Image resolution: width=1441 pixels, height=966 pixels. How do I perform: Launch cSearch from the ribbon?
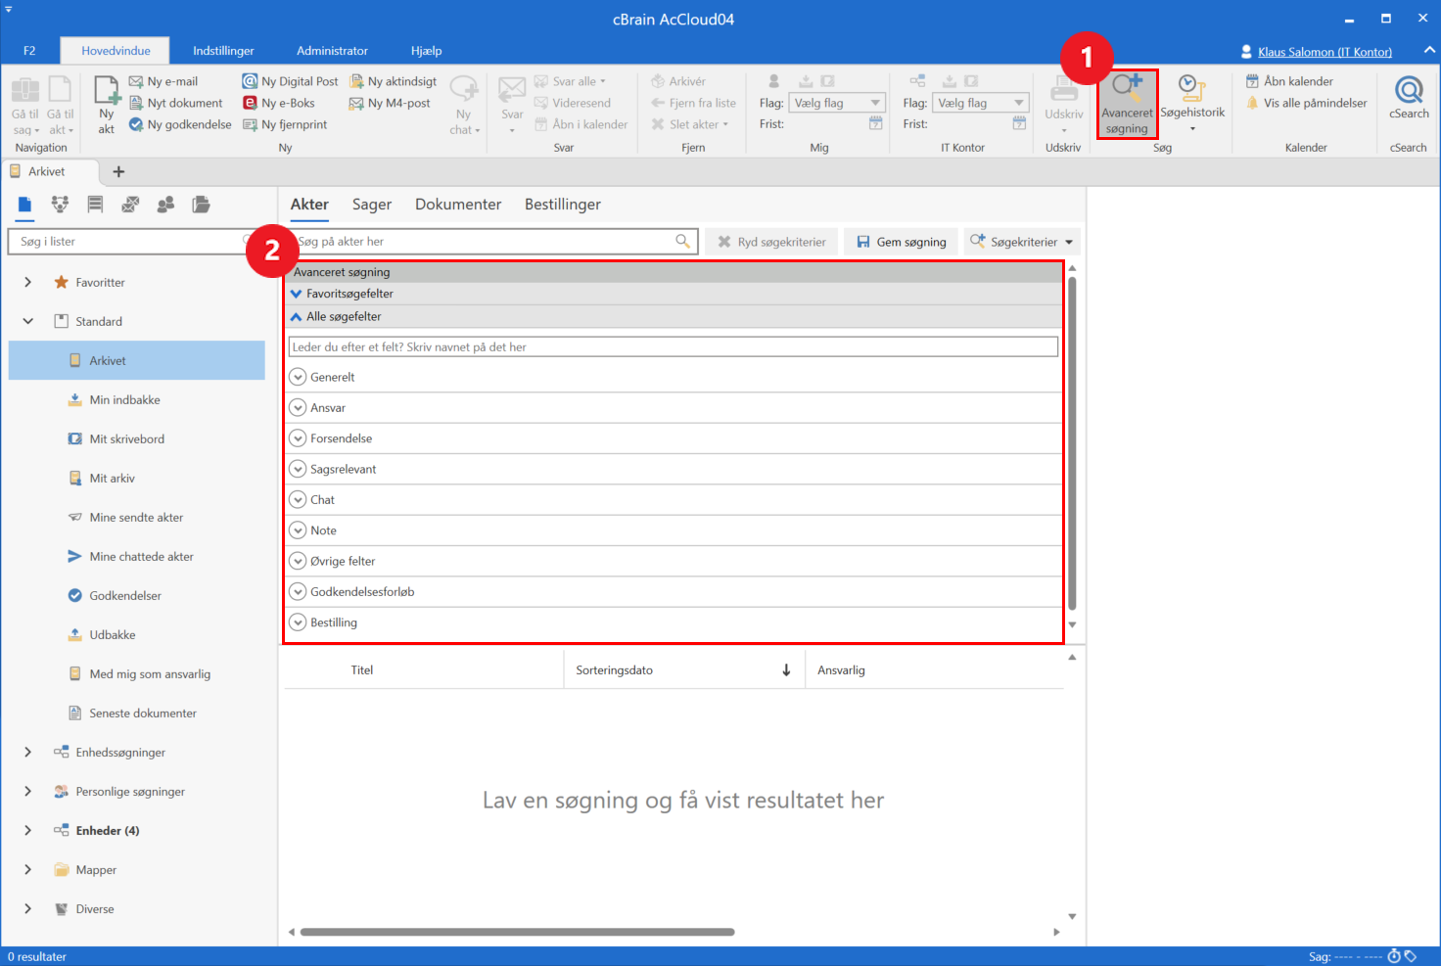[1409, 98]
